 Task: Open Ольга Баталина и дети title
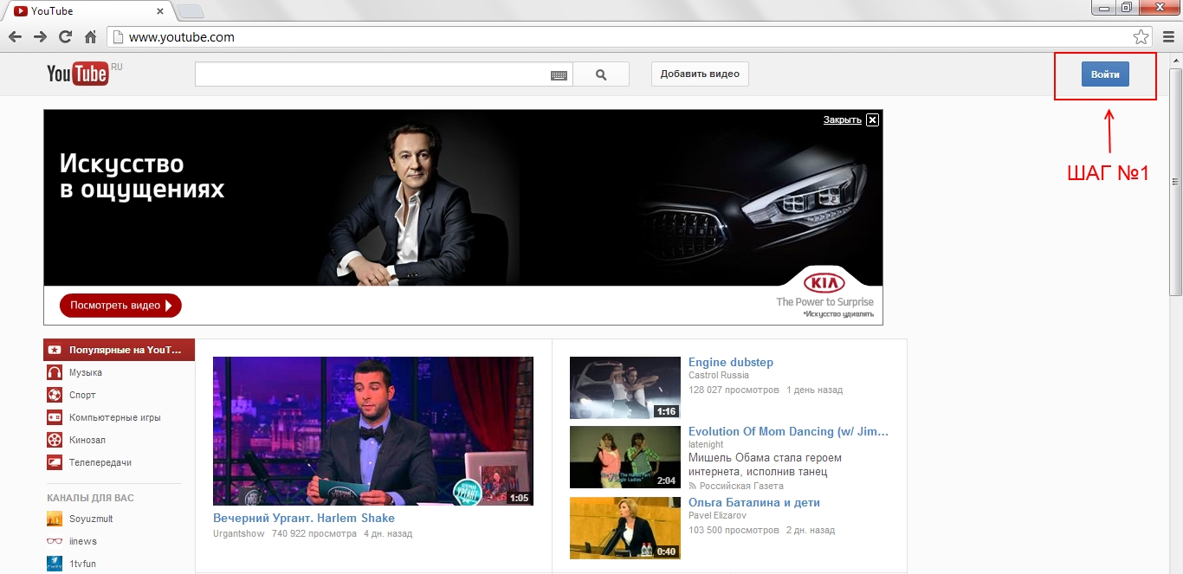tap(754, 502)
